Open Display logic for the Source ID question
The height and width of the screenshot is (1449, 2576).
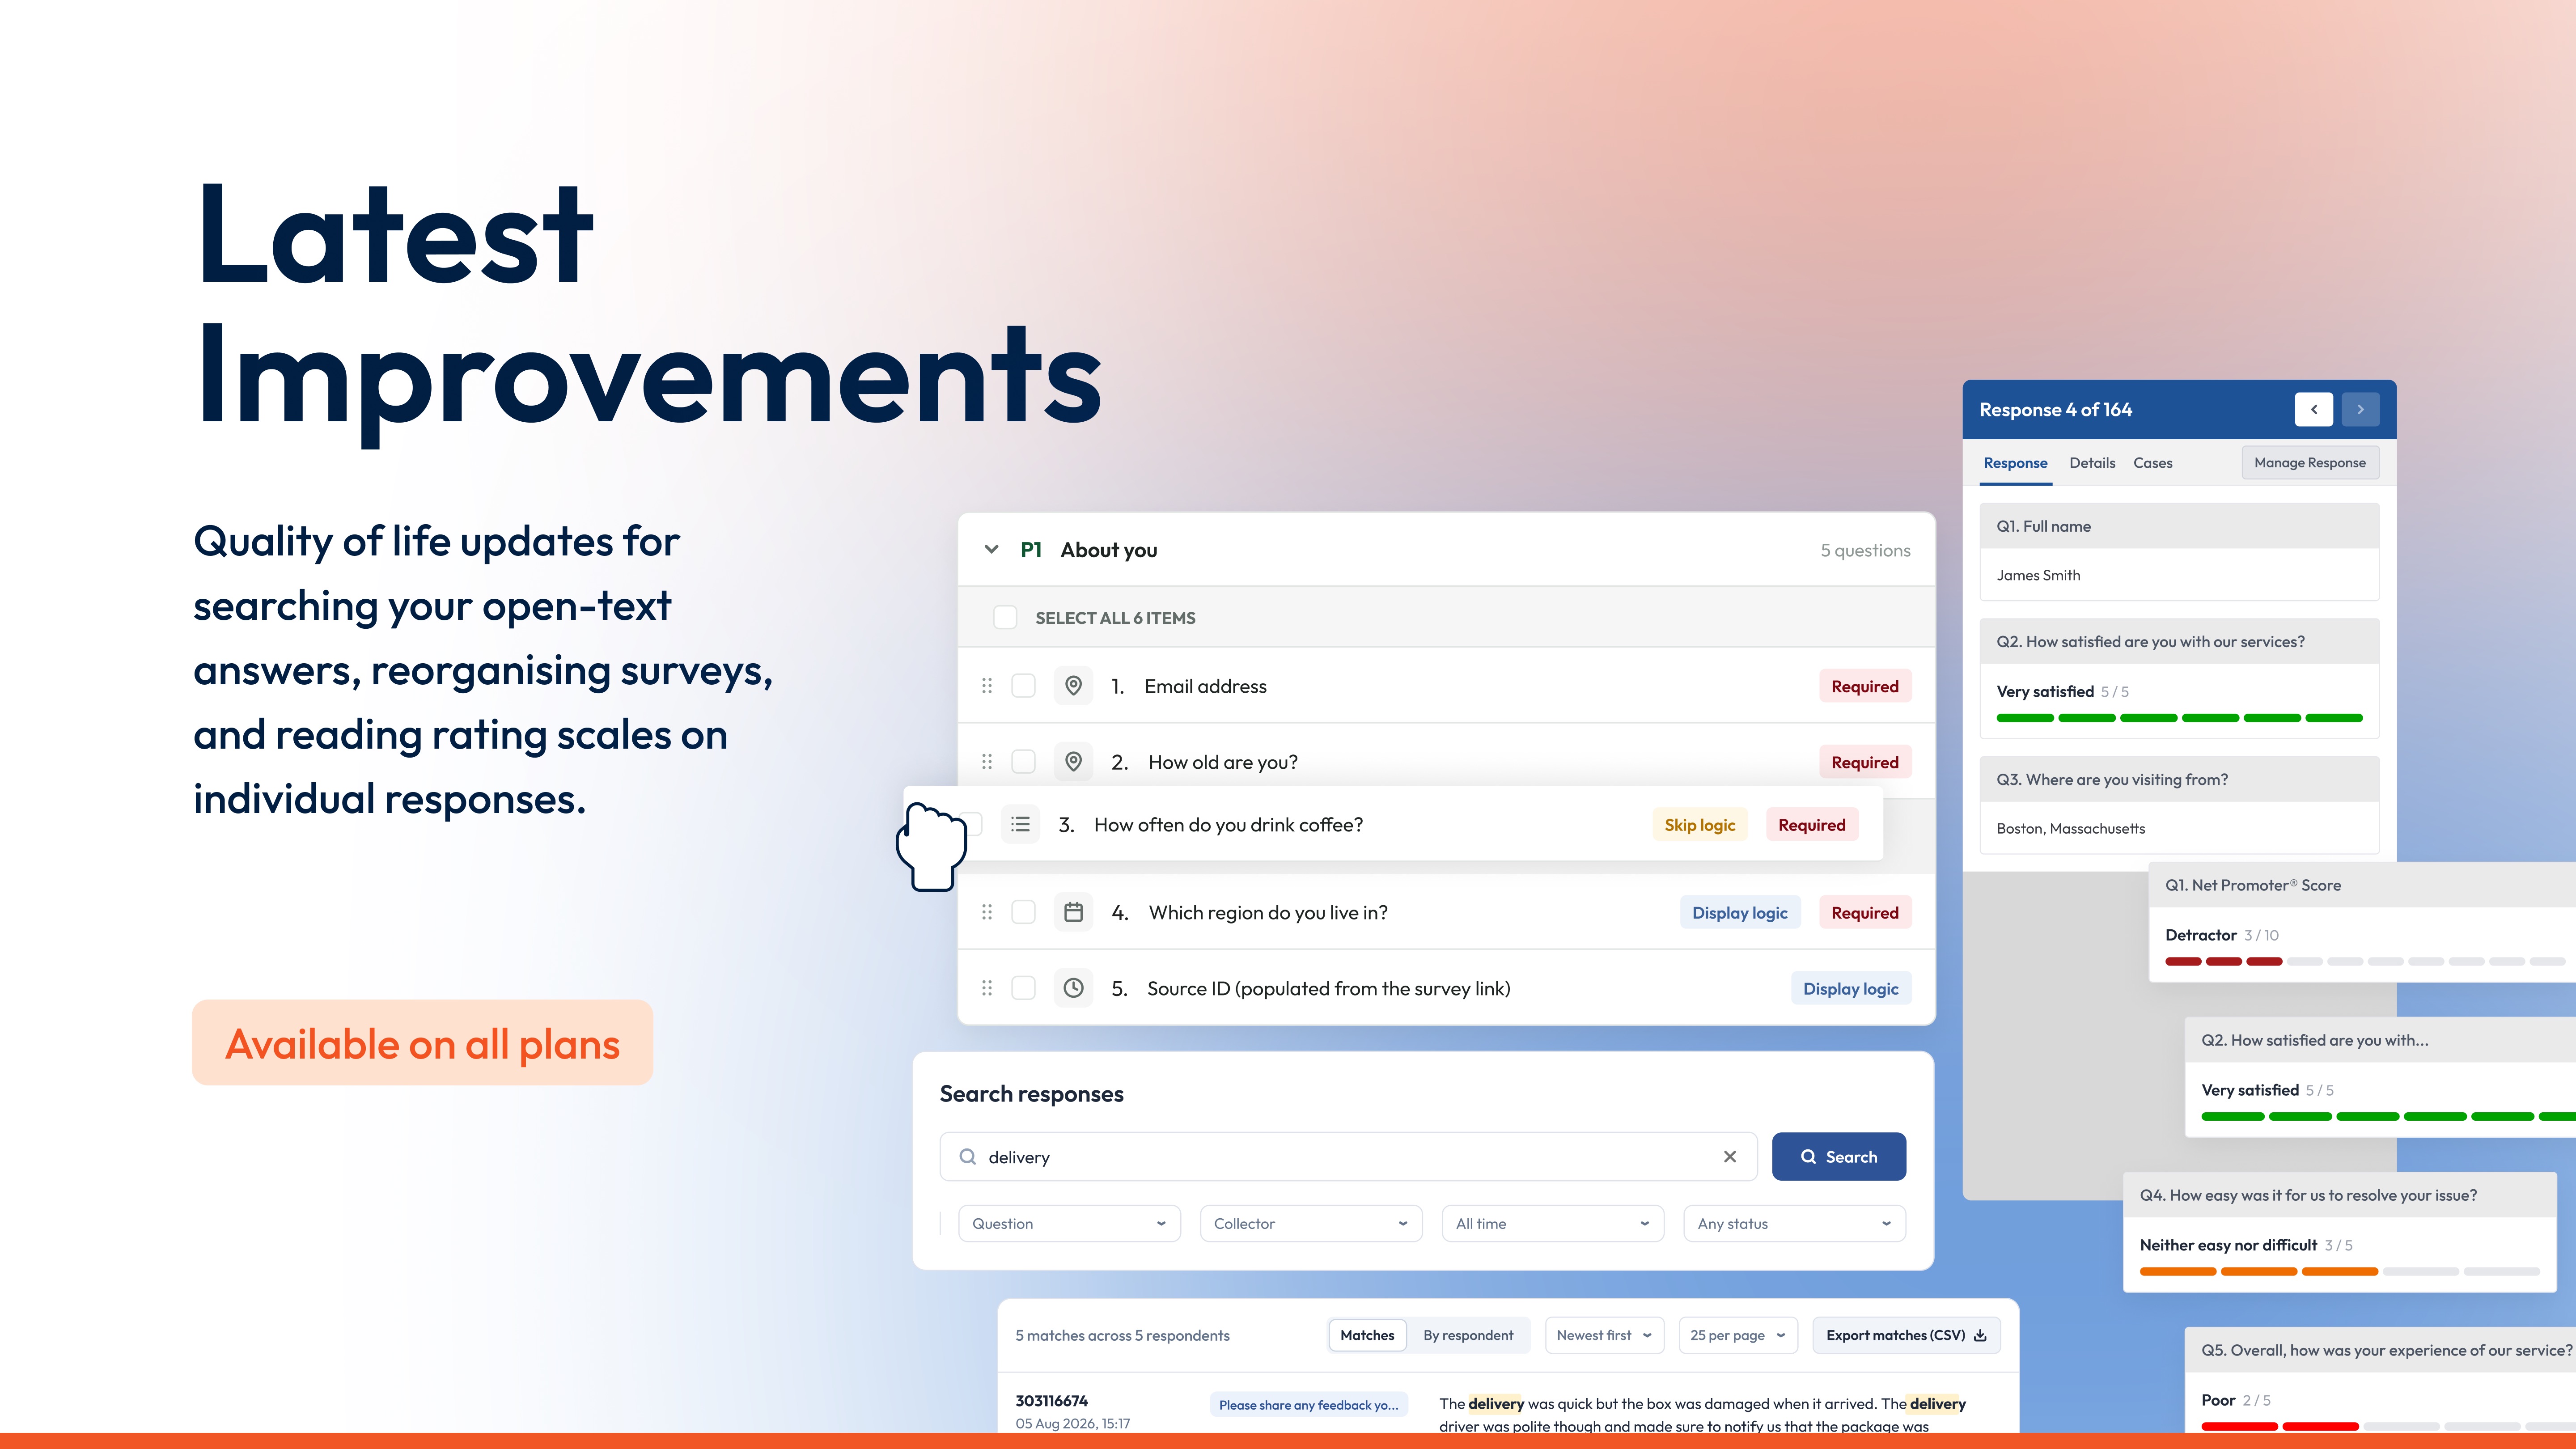[1850, 988]
